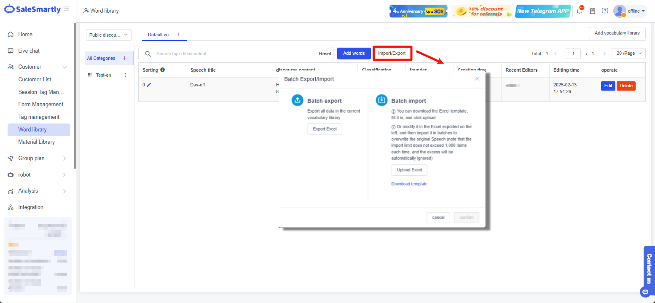Open three-dot menu on Default vocabulary tab
Viewport: 655px width, 303px height.
[x=179, y=35]
